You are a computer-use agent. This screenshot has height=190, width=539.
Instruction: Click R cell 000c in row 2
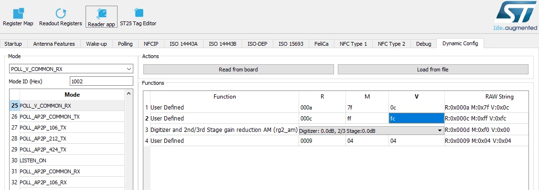[323, 119]
